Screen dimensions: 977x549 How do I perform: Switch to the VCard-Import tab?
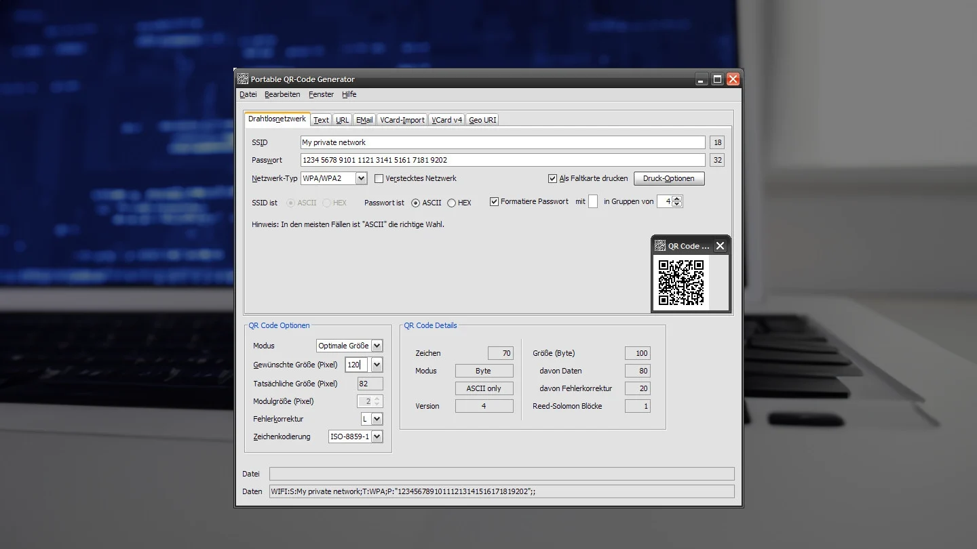[x=402, y=120]
